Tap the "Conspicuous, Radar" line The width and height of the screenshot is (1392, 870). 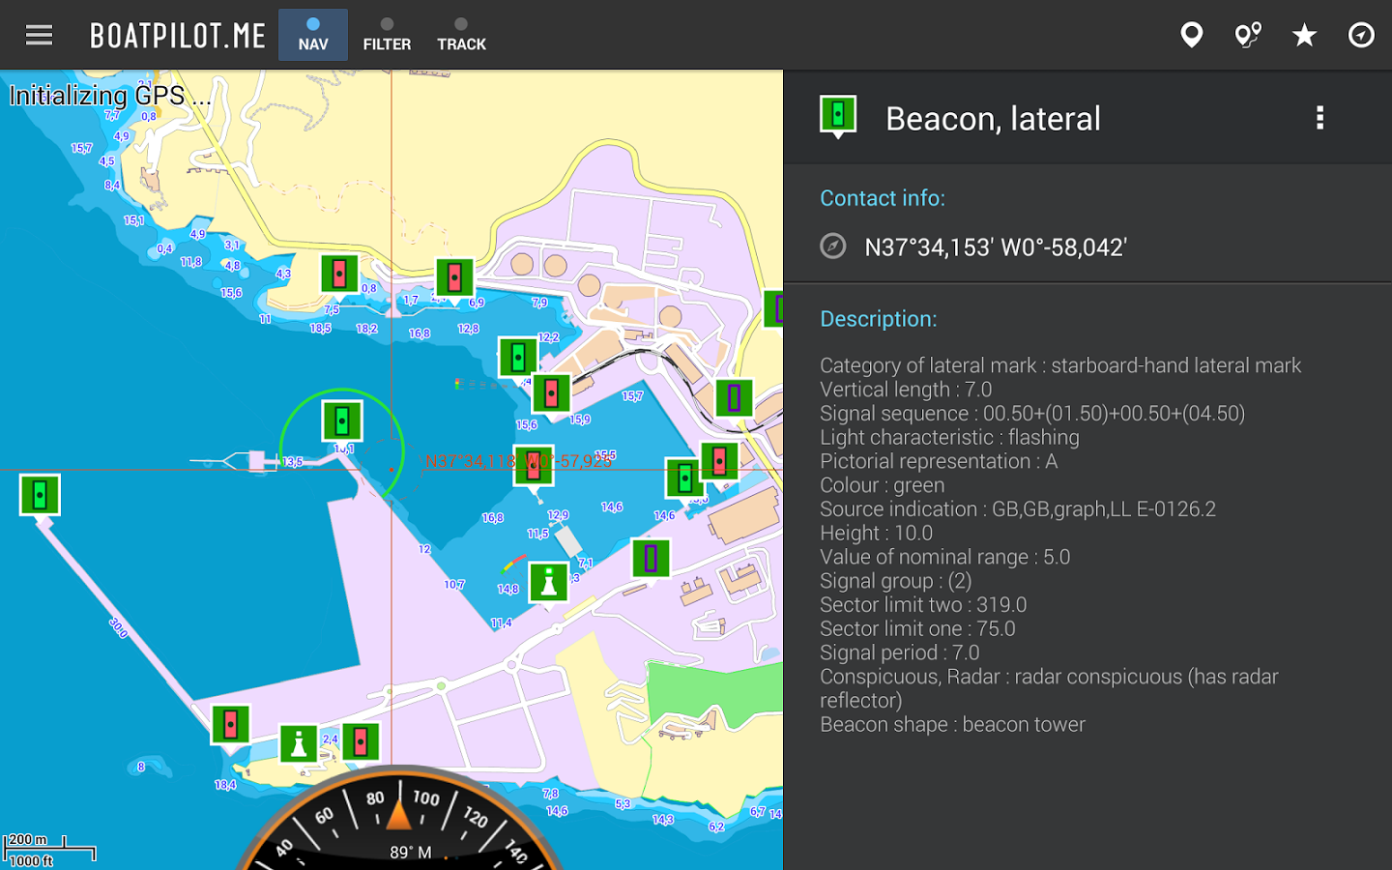tap(1049, 688)
